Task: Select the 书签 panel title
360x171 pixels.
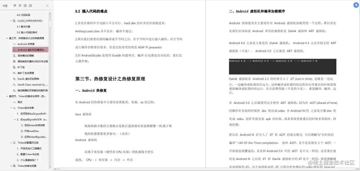Action: point(5,6)
